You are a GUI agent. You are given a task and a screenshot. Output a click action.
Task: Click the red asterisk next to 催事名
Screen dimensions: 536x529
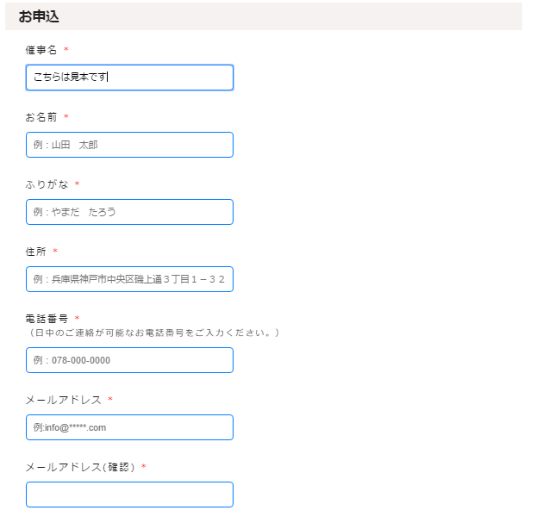point(66,50)
